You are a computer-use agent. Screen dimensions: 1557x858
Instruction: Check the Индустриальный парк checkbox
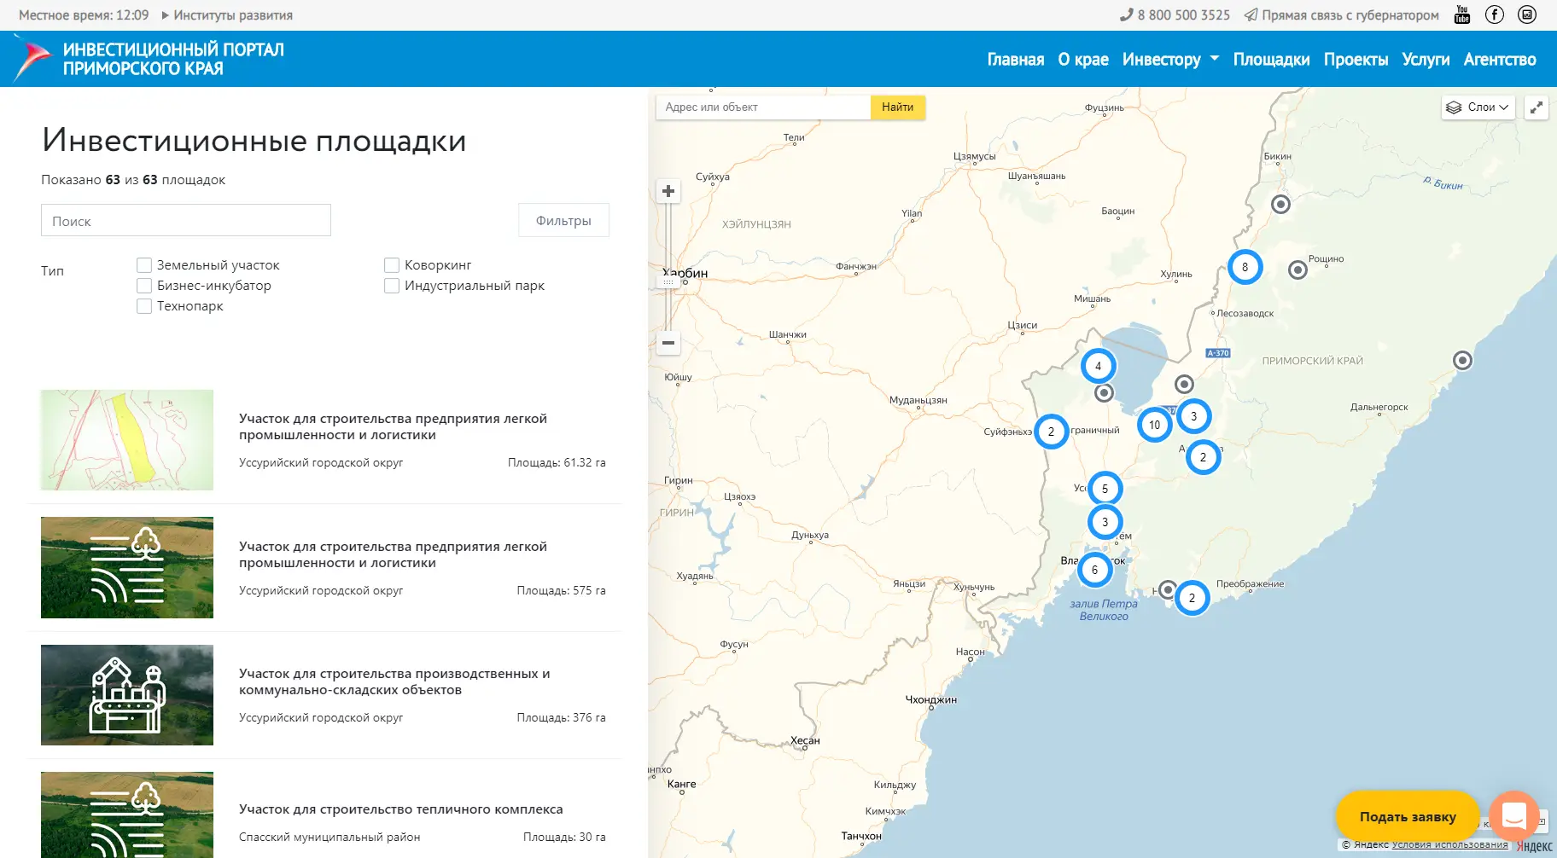[x=392, y=286]
